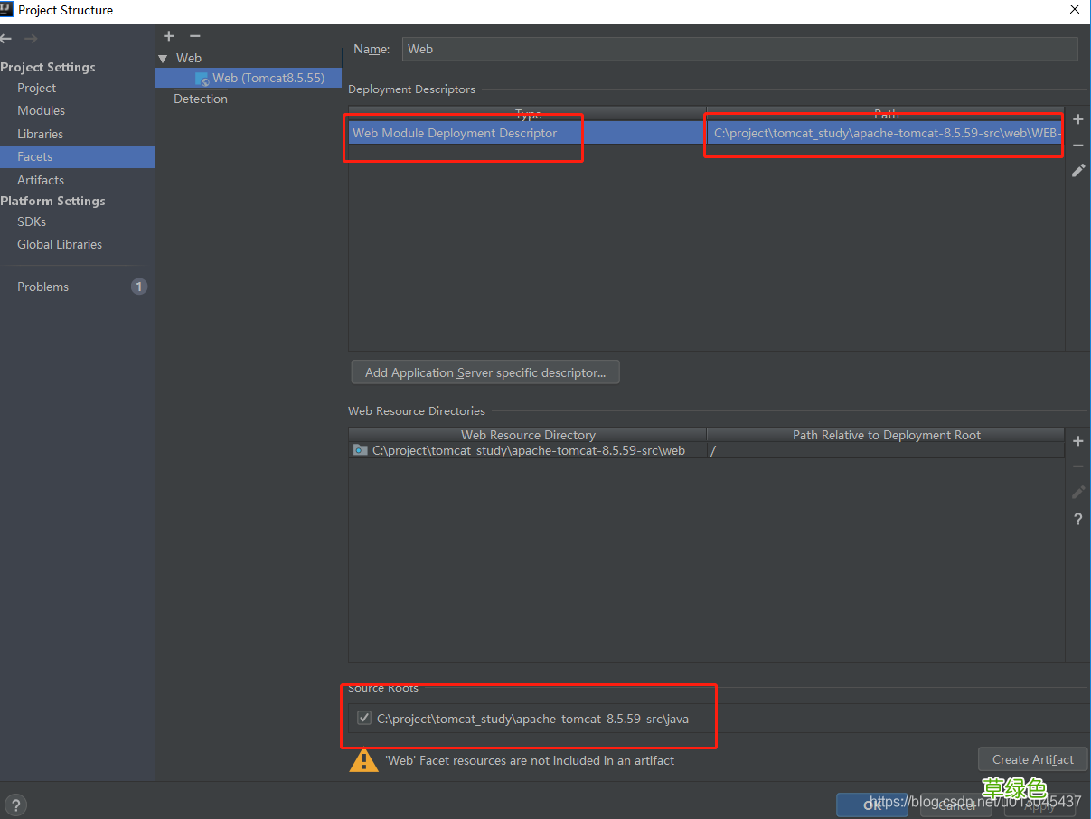Open Libraries settings
The width and height of the screenshot is (1091, 819).
click(x=40, y=134)
